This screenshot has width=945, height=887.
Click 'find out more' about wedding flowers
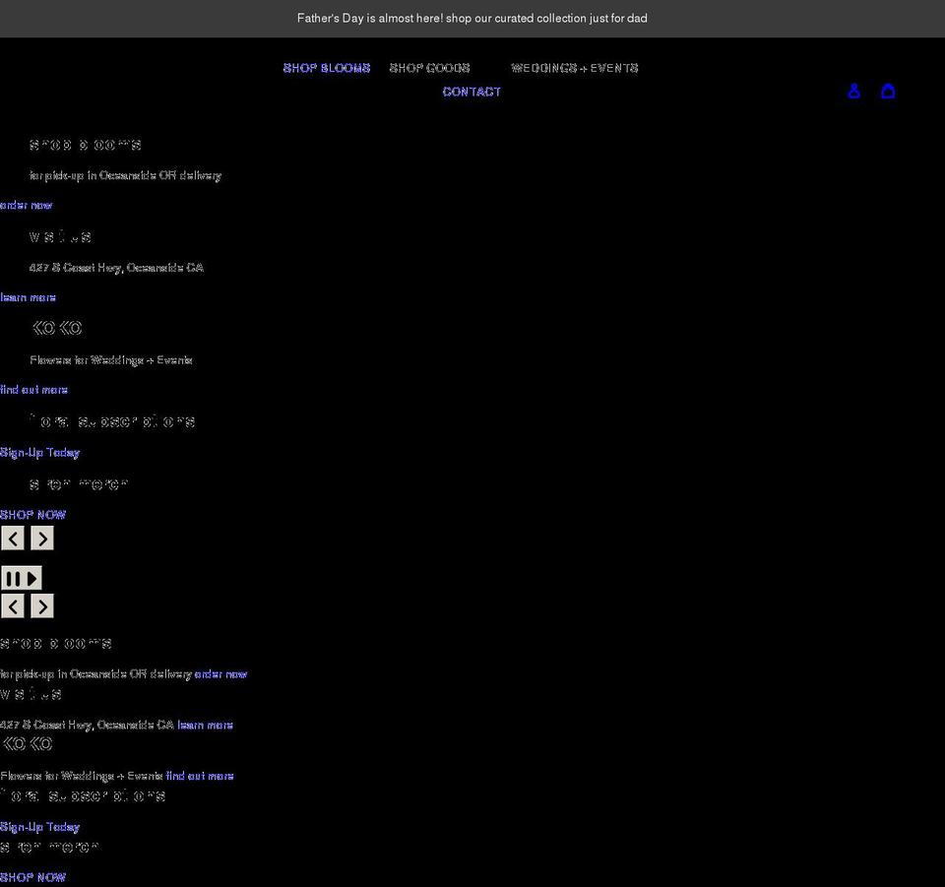pos(33,389)
